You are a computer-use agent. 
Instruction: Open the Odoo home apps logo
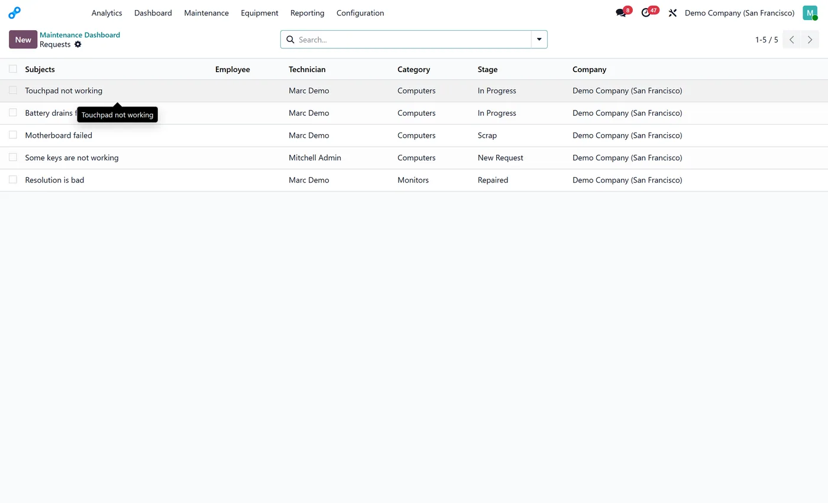(15, 12)
